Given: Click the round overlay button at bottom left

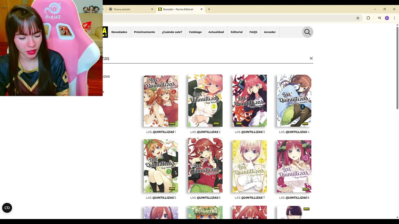Looking at the screenshot, I should [x=7, y=208].
